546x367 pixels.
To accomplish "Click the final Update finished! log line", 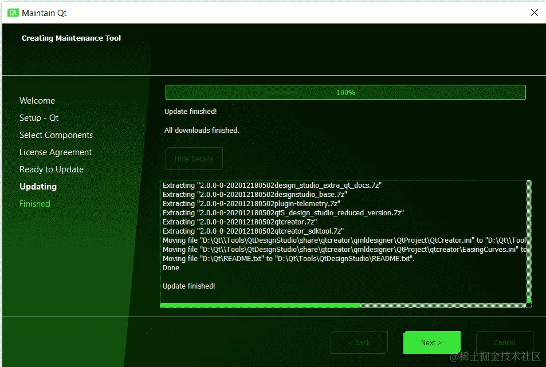I will [x=188, y=286].
